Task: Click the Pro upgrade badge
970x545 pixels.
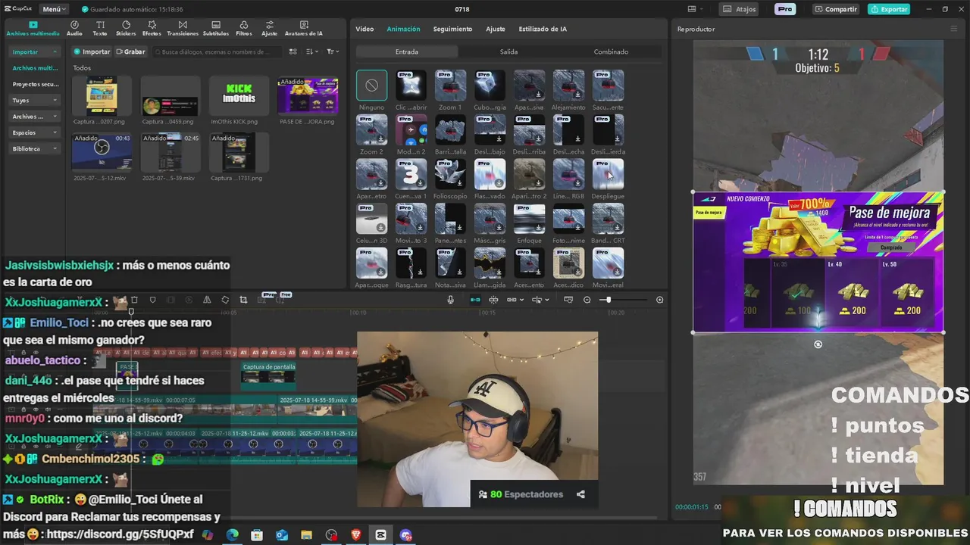Action: click(785, 9)
